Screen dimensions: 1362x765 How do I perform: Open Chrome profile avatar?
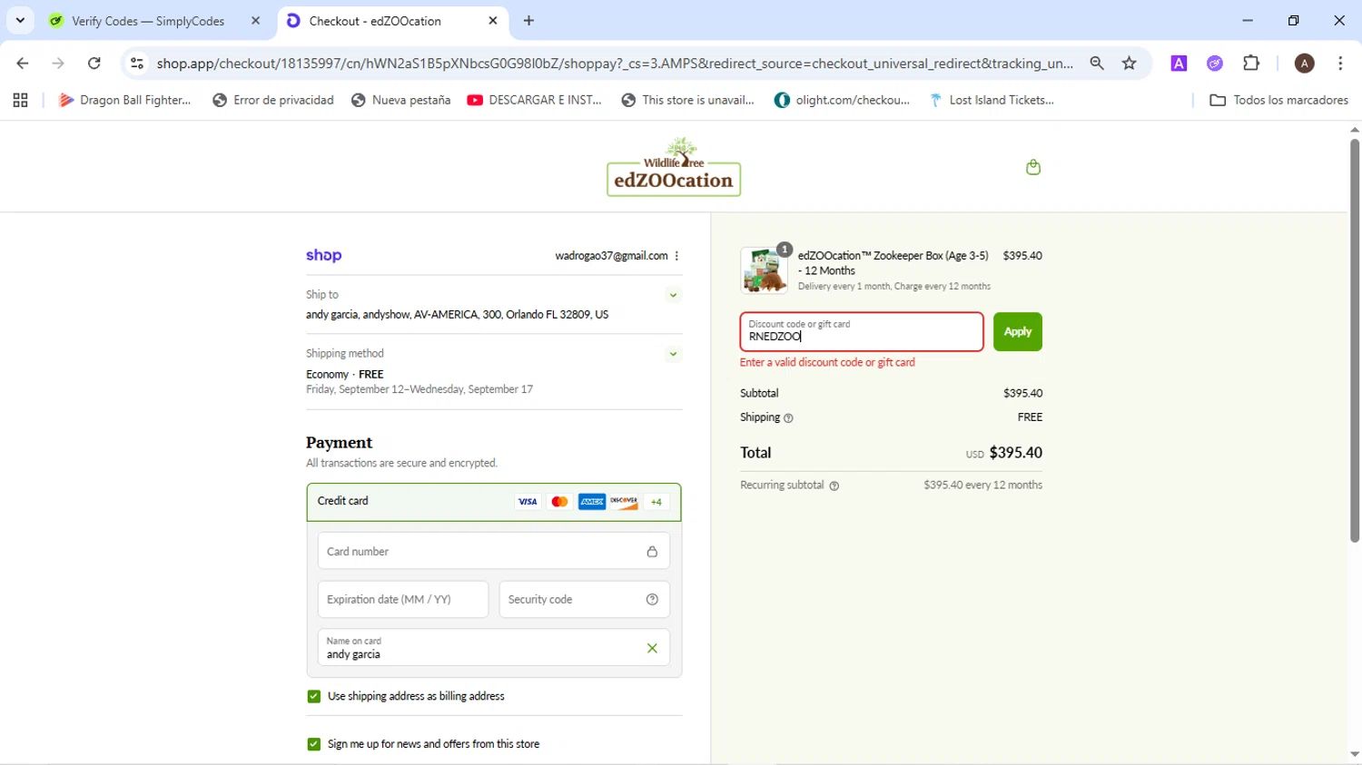1304,63
